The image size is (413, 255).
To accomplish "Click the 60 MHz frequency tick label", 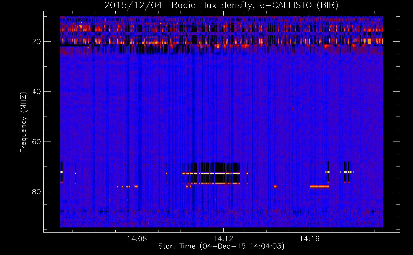I will [x=37, y=142].
